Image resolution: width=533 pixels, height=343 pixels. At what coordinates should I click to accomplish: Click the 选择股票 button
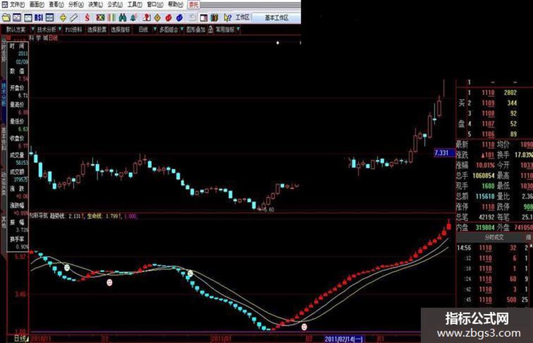tap(97, 29)
